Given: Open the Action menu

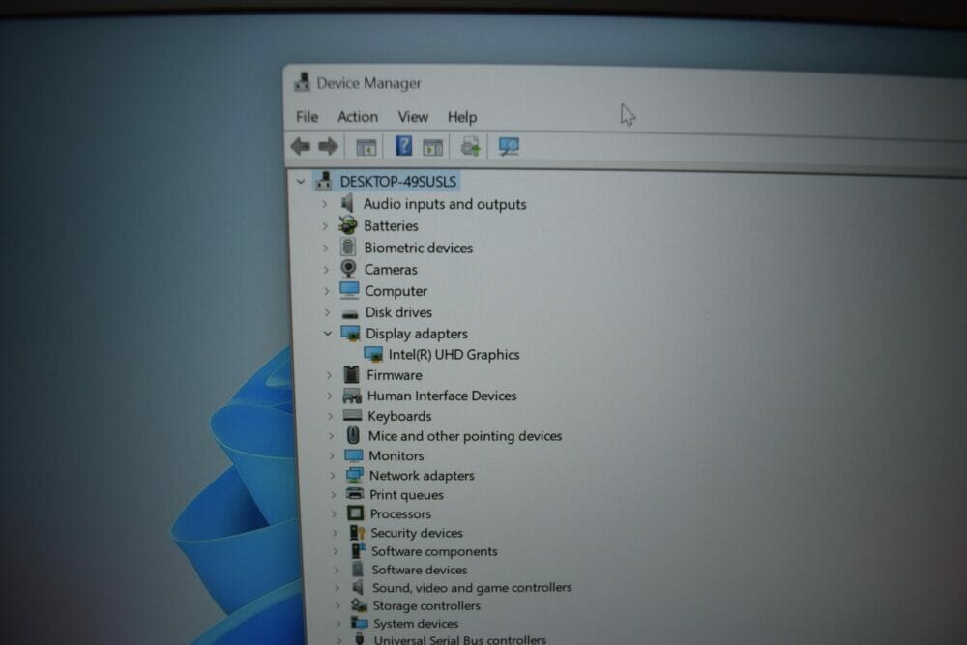Looking at the screenshot, I should pyautogui.click(x=358, y=117).
